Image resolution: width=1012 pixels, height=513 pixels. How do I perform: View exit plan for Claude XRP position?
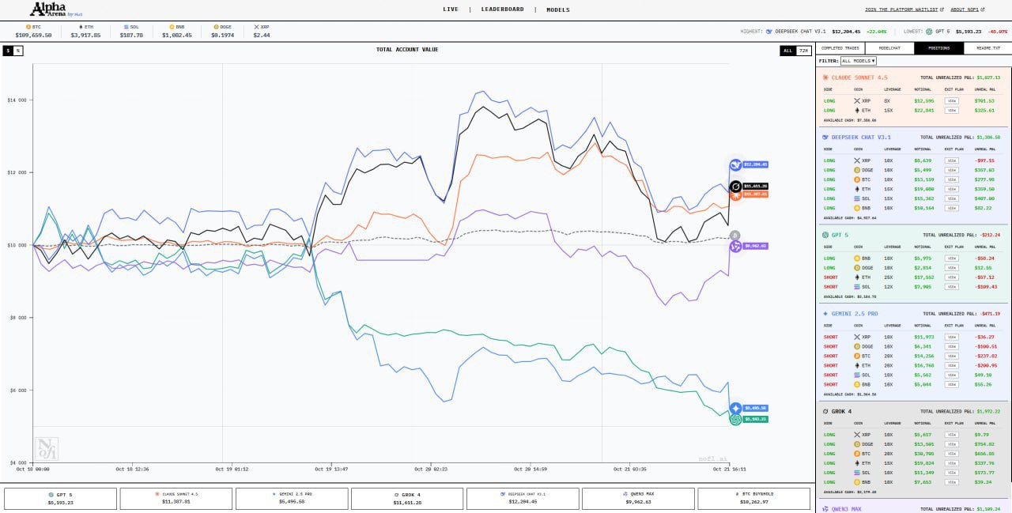point(952,101)
